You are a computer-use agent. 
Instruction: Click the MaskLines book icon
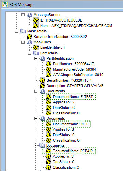click(29, 42)
